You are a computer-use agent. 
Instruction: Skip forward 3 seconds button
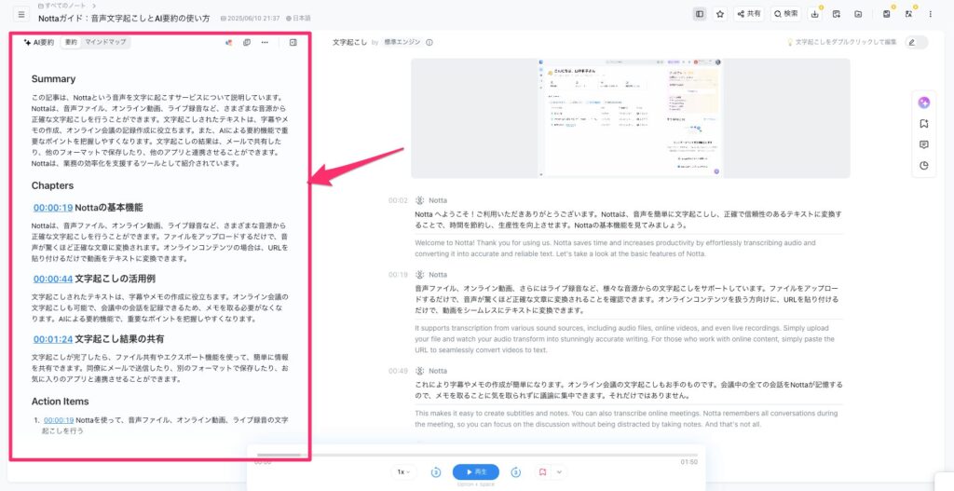(x=516, y=472)
